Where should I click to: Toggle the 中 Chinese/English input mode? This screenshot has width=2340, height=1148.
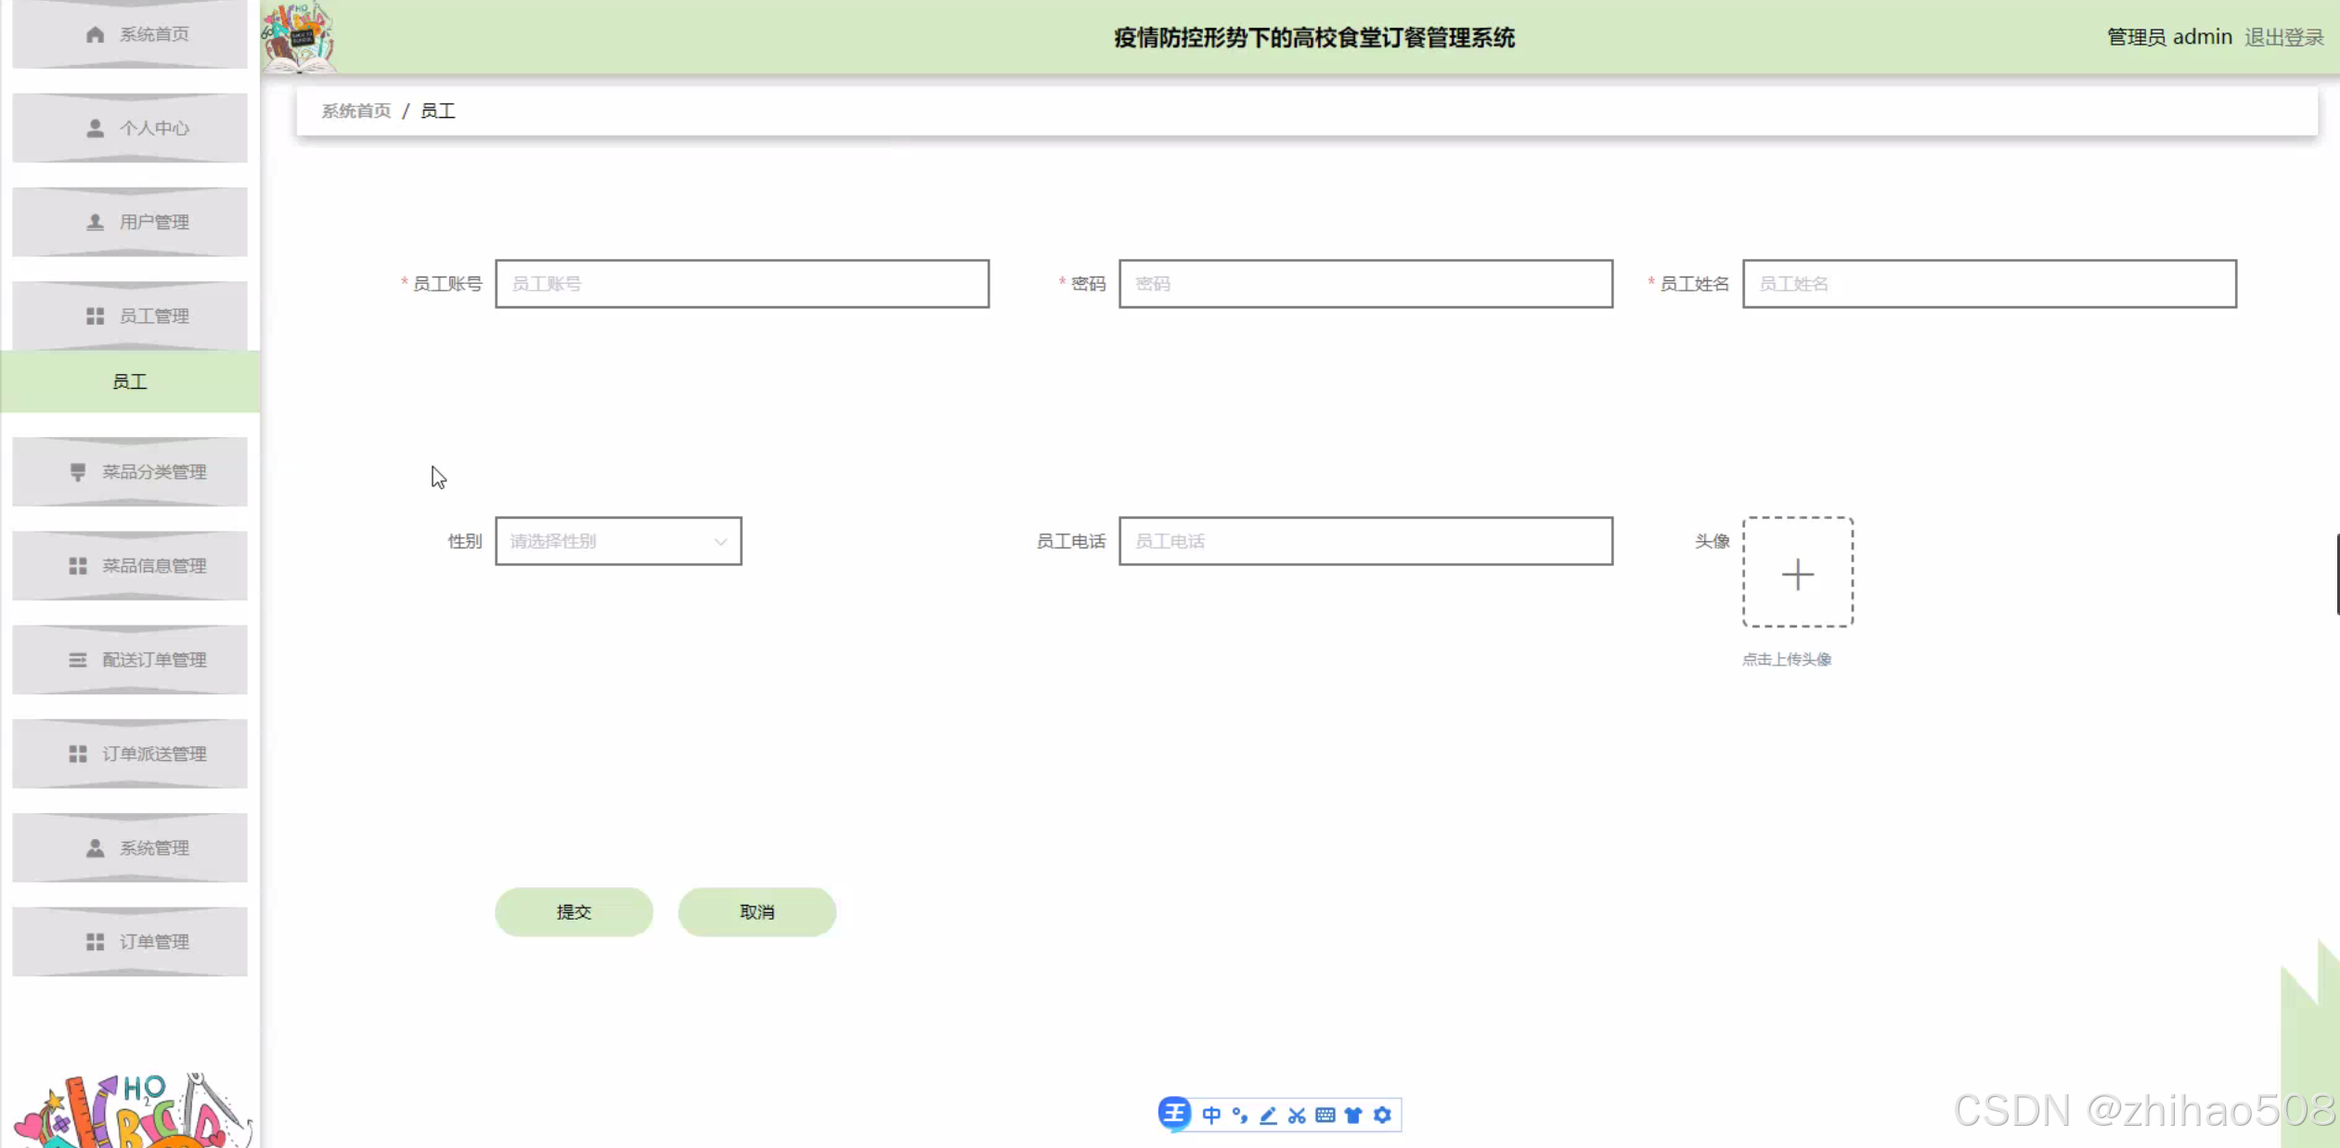pos(1211,1115)
